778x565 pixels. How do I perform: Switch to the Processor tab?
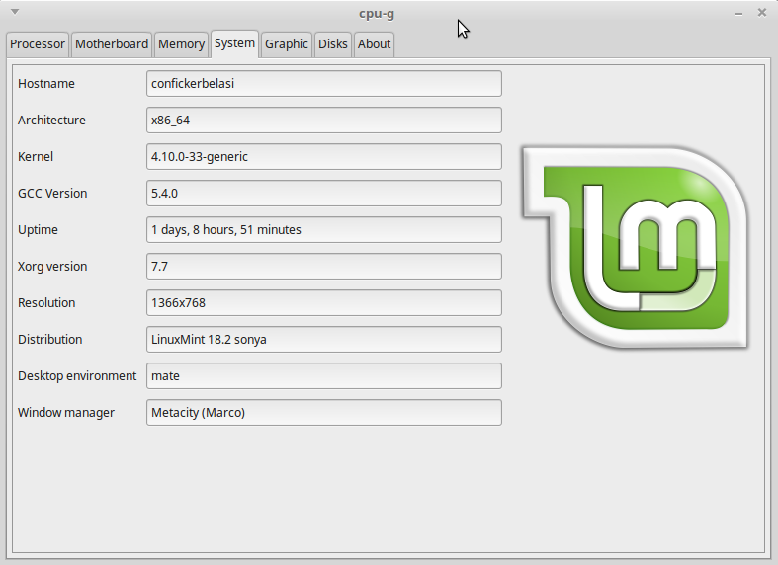tap(38, 44)
